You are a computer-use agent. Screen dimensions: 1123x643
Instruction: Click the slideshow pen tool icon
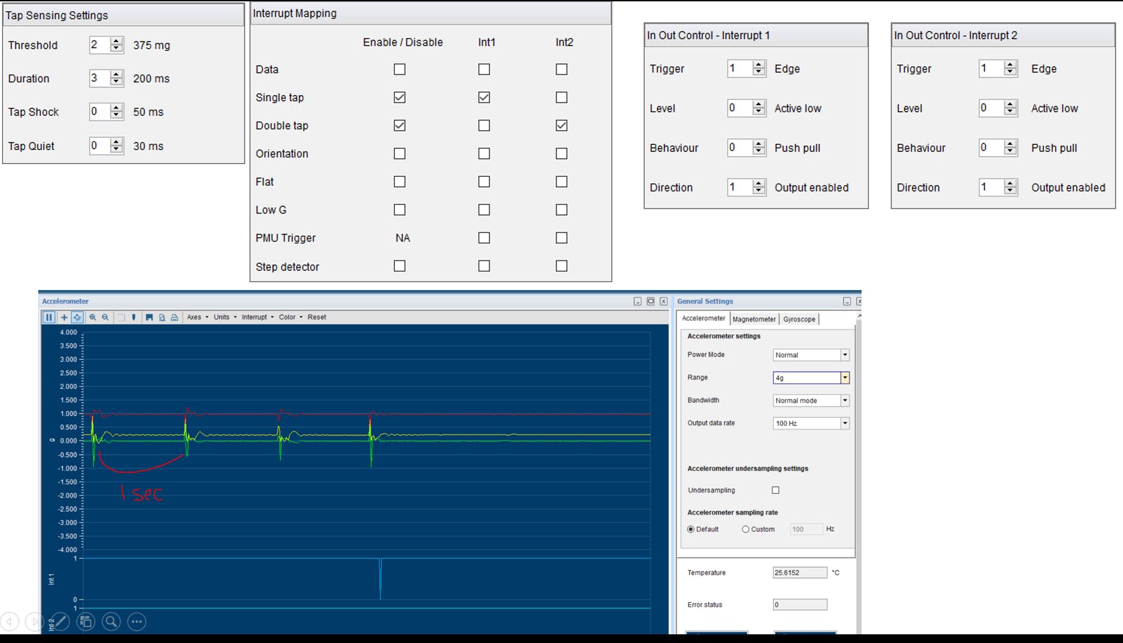[x=60, y=622]
